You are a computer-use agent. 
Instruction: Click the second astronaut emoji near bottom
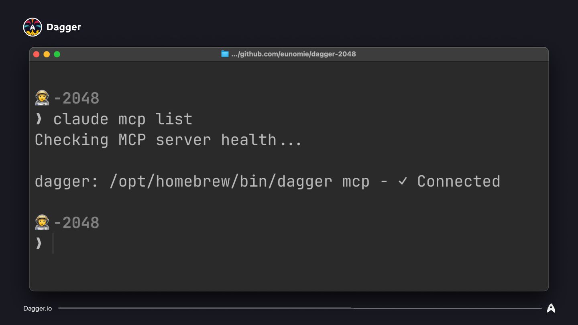tap(42, 222)
